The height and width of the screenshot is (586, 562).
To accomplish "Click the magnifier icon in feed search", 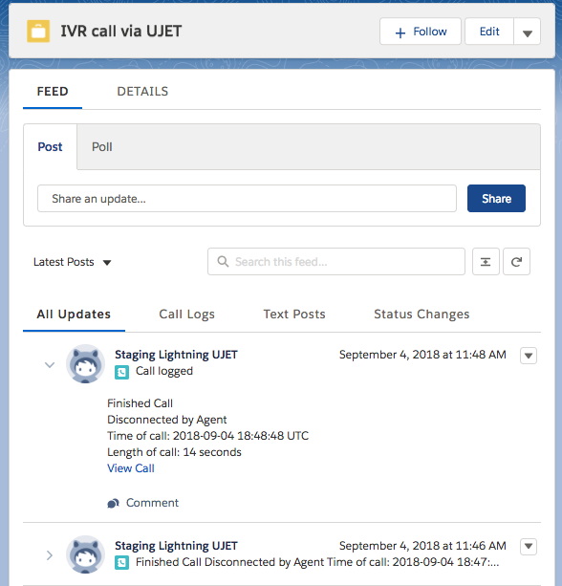I will coord(223,262).
